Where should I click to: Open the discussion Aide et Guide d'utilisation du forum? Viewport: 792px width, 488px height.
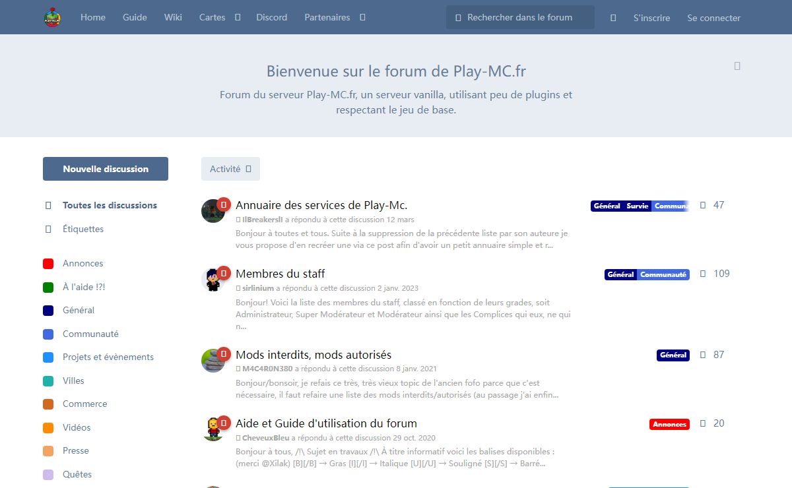[x=326, y=423]
